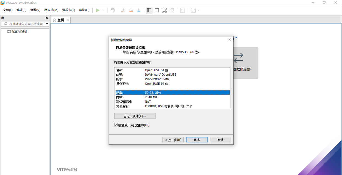
Task: Enable 创建后开启此虚拟机 checkbox
Action: coord(116,125)
